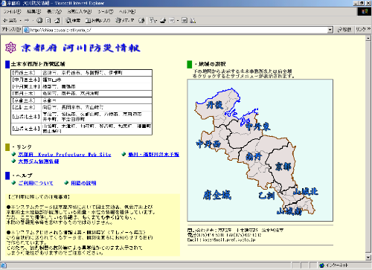Open the ヘルプ (Help) menu
The height and width of the screenshot is (270, 372).
tap(127, 12)
